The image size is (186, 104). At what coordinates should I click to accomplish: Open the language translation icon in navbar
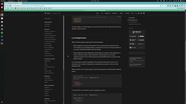coord(136,13)
